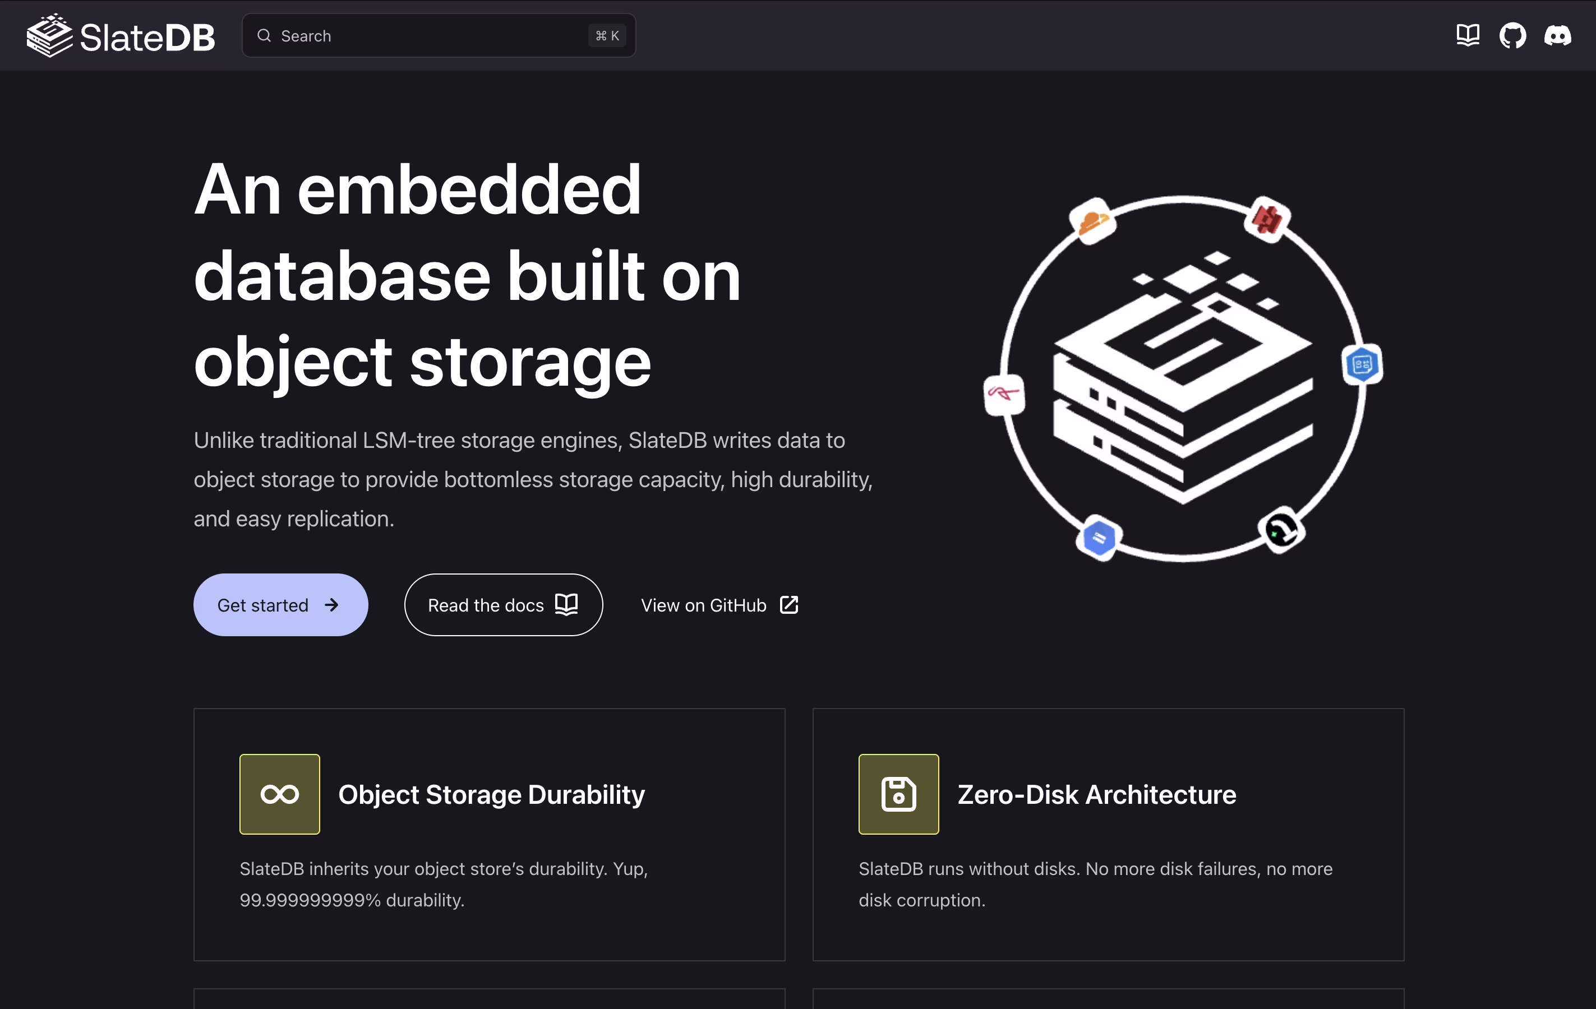
Task: Click the red storage badge on the circle
Action: coord(1267,219)
